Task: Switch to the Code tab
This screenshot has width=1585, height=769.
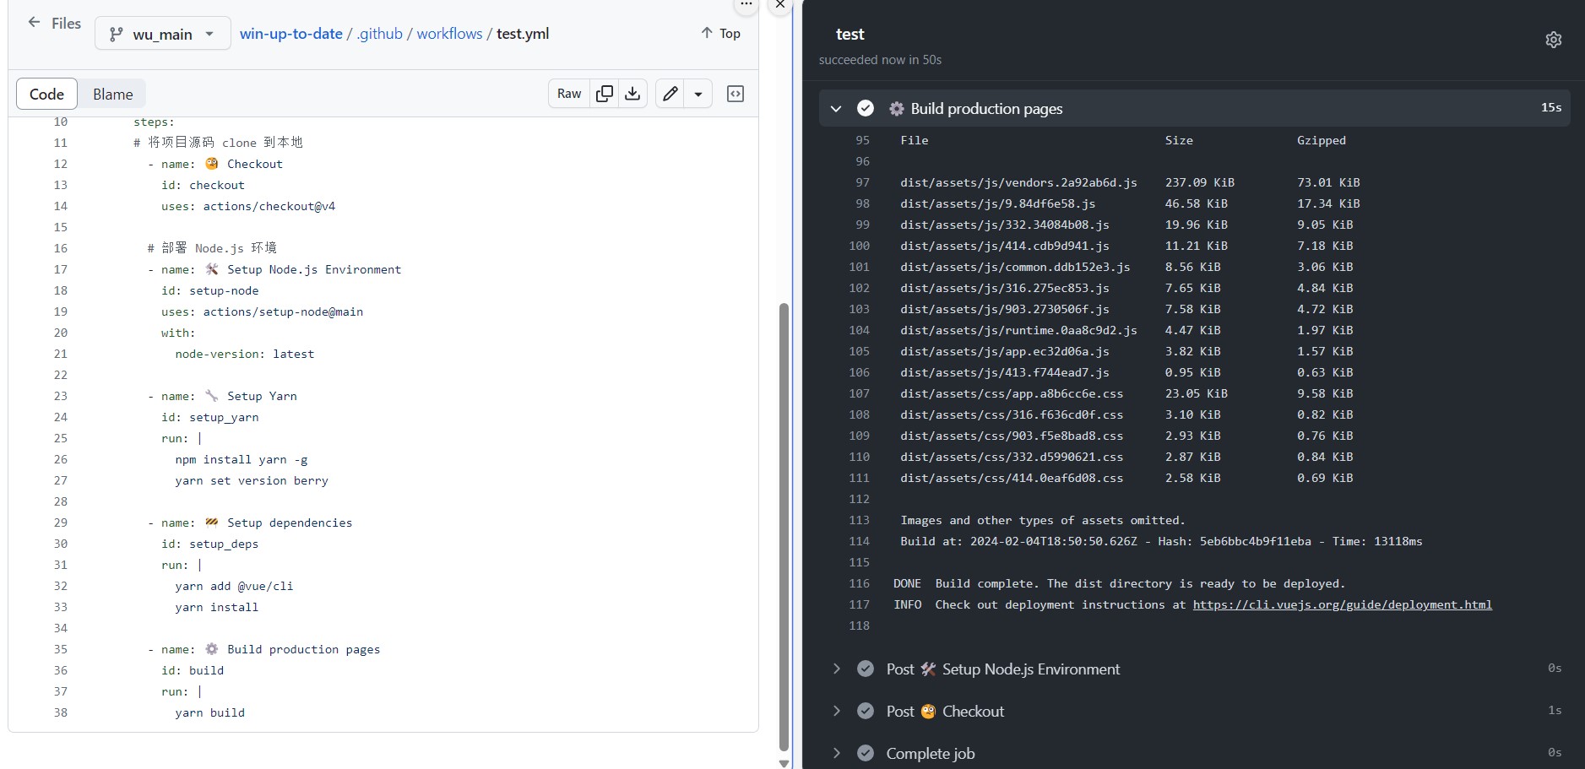Action: (x=46, y=94)
